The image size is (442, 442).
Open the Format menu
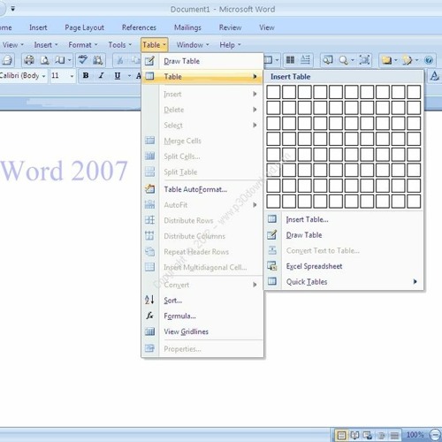tap(83, 45)
